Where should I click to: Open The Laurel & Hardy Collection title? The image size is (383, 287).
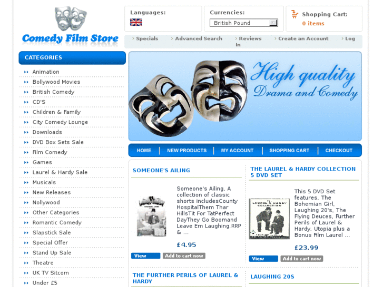click(x=303, y=172)
